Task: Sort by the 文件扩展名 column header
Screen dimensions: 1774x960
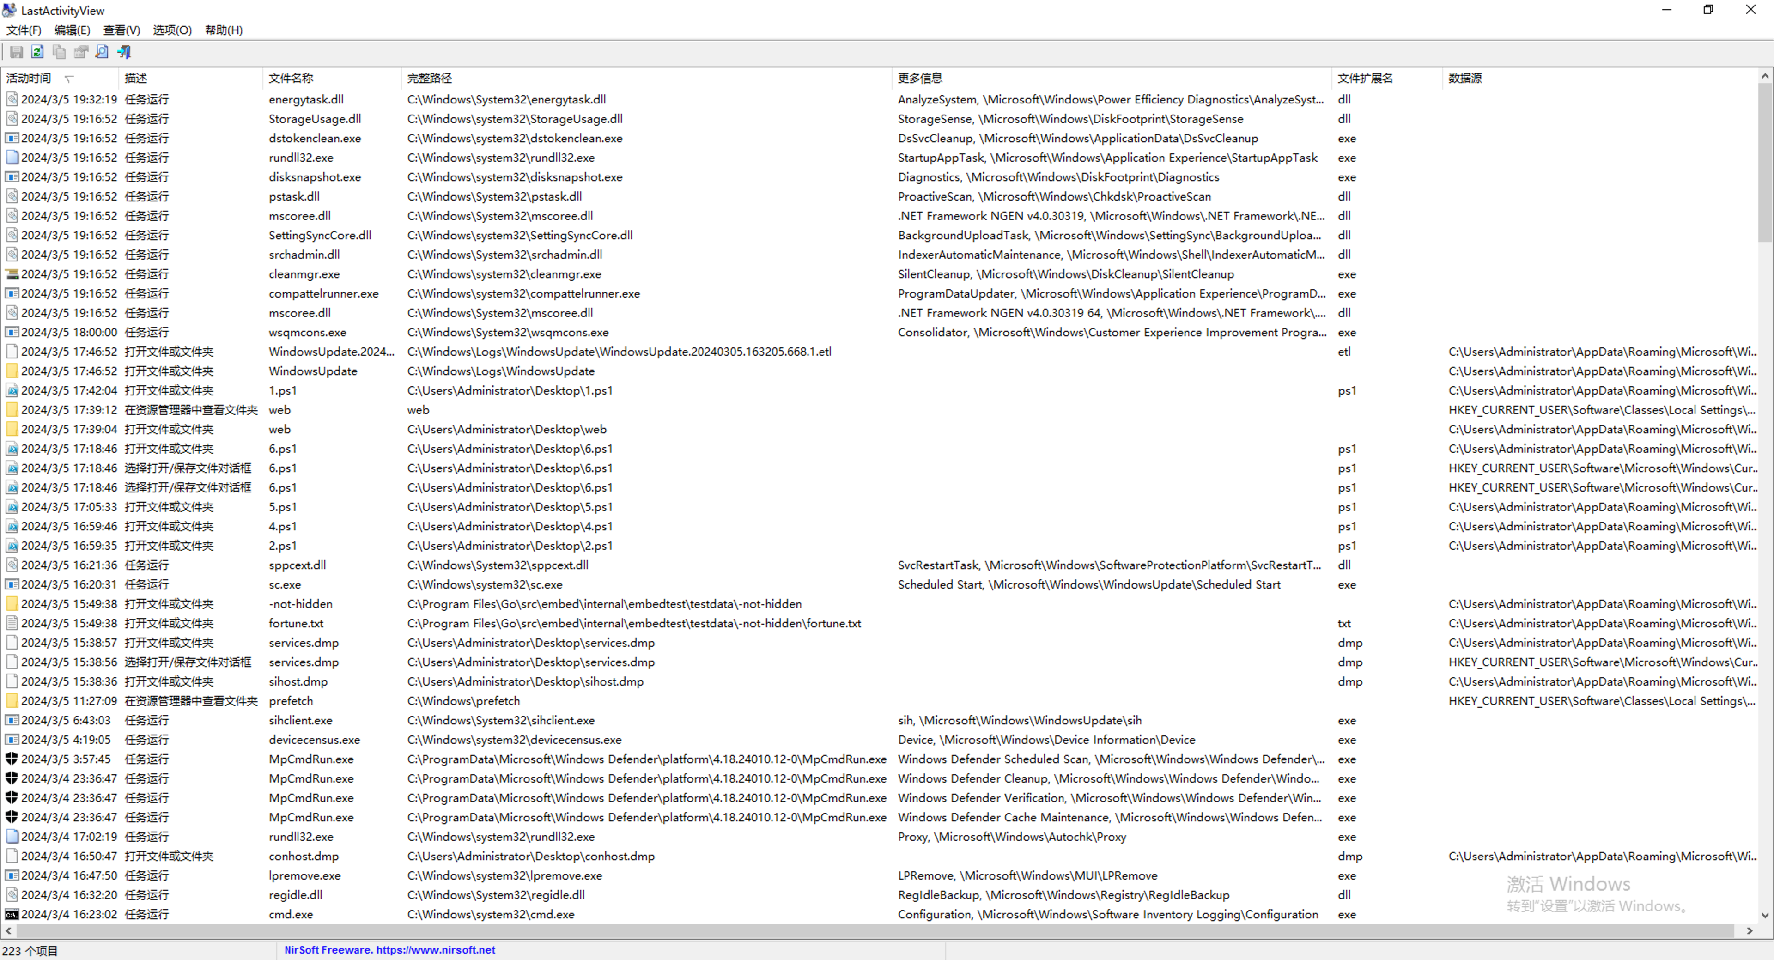Action: click(x=1364, y=79)
